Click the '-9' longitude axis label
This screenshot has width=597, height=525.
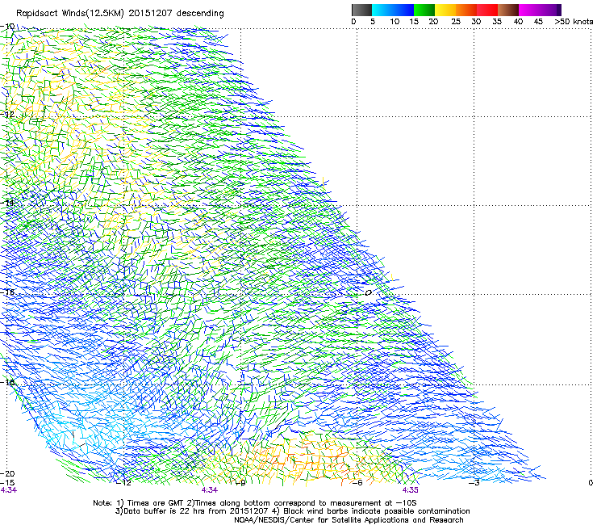tap(240, 483)
